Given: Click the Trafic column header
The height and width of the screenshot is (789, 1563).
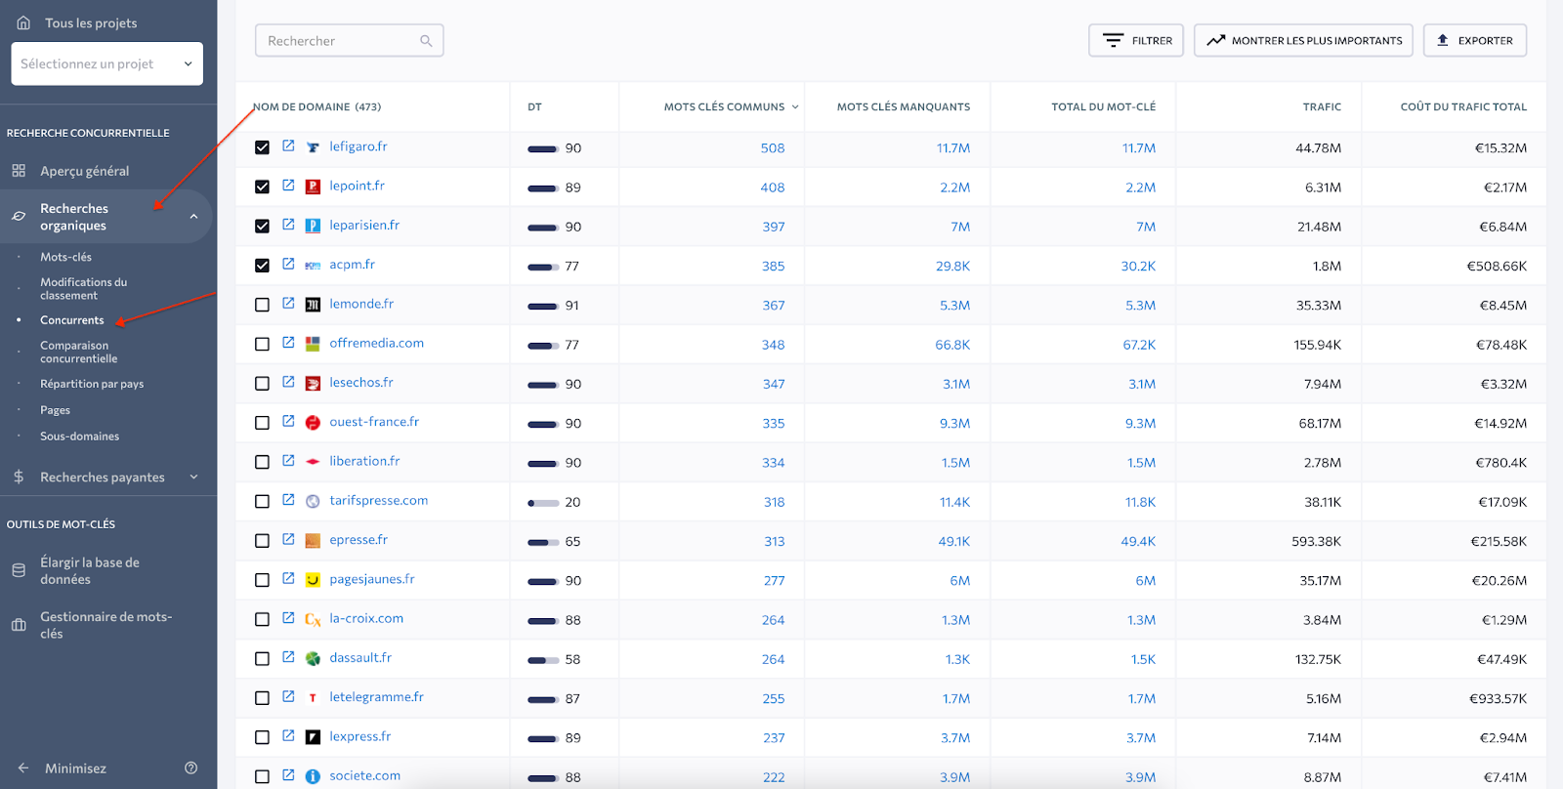Looking at the screenshot, I should click(1322, 106).
